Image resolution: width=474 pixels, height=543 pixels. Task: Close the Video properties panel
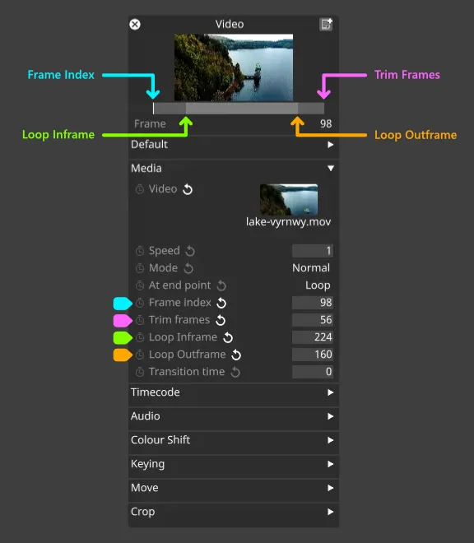coord(135,25)
